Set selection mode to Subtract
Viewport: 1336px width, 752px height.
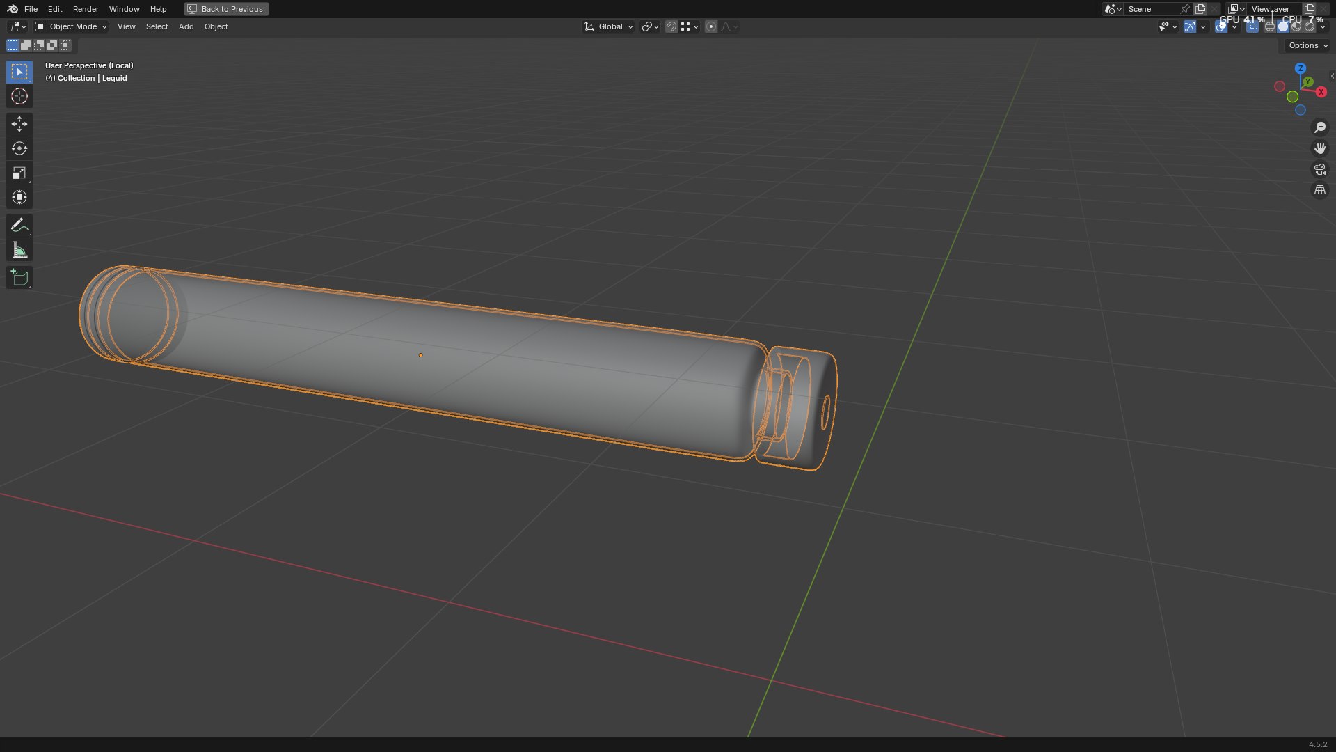(x=39, y=45)
